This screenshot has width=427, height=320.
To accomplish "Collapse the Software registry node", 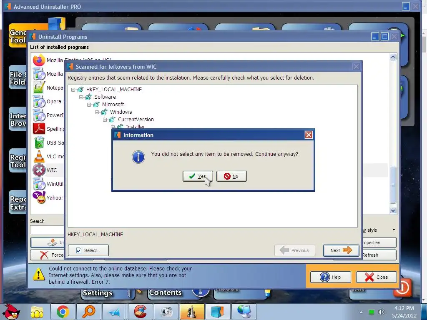I will point(81,97).
